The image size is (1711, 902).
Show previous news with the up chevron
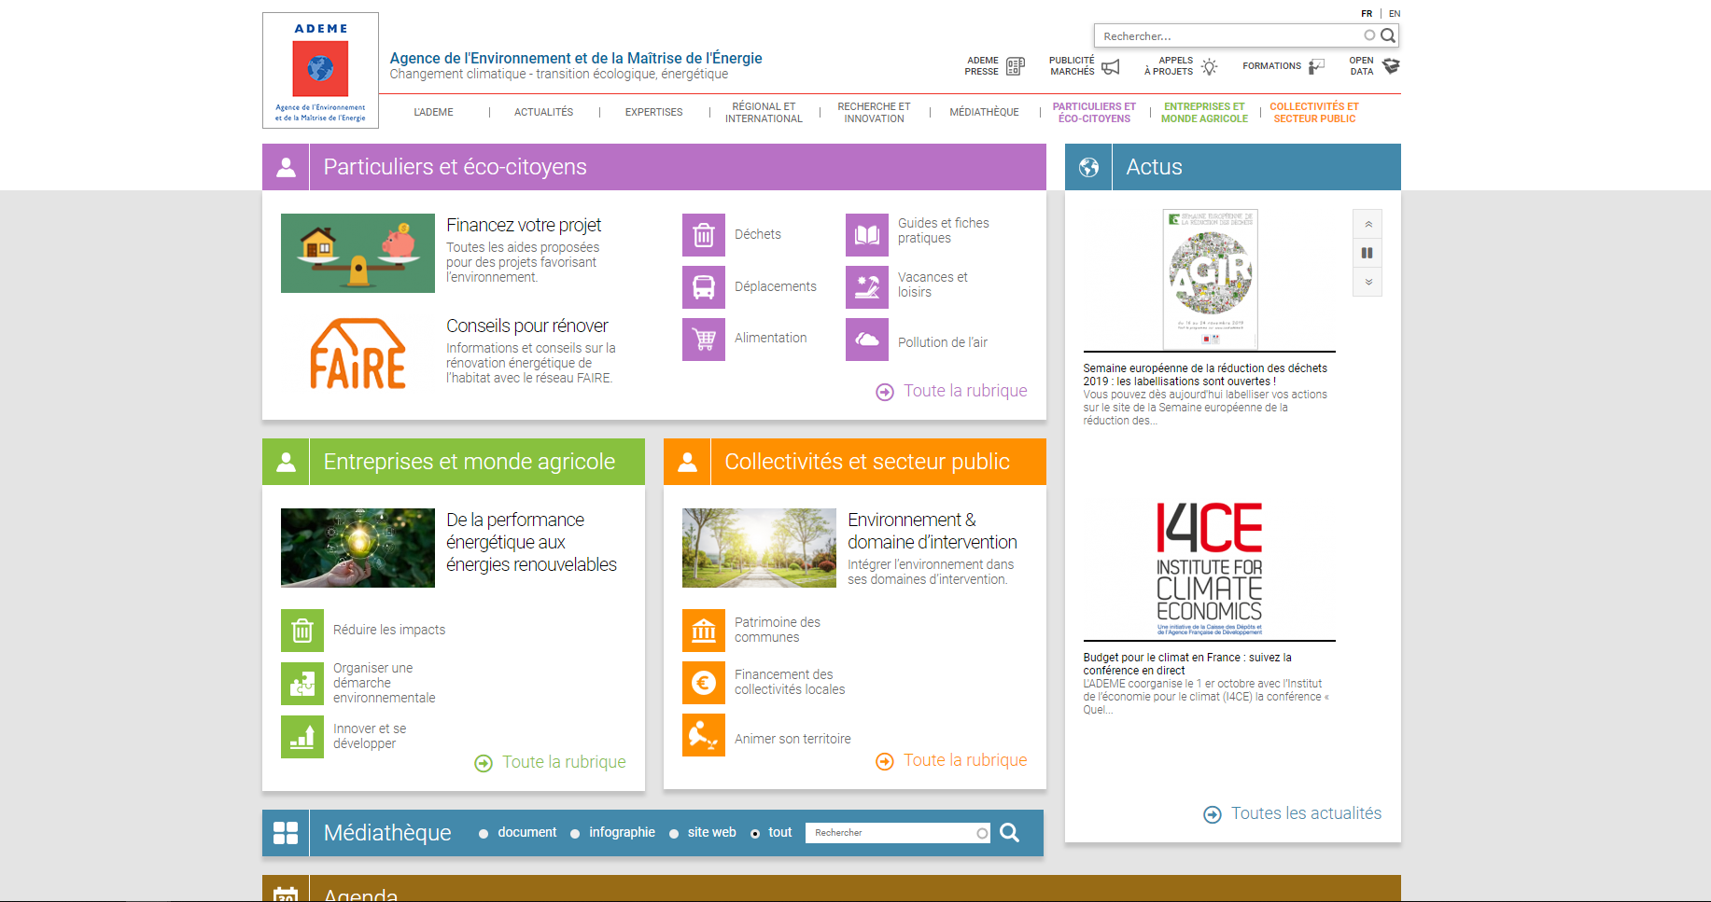click(x=1367, y=224)
